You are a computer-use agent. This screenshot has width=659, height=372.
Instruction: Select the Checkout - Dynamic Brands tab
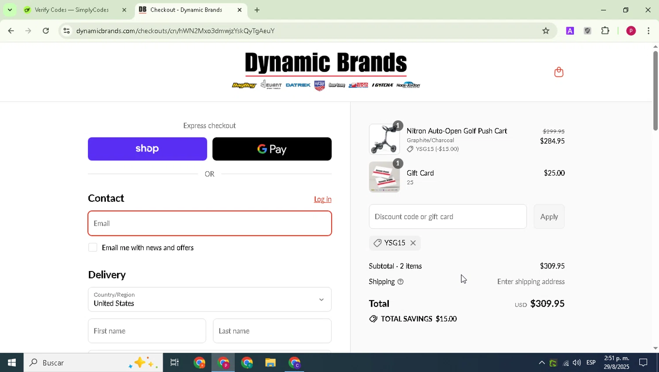[191, 10]
